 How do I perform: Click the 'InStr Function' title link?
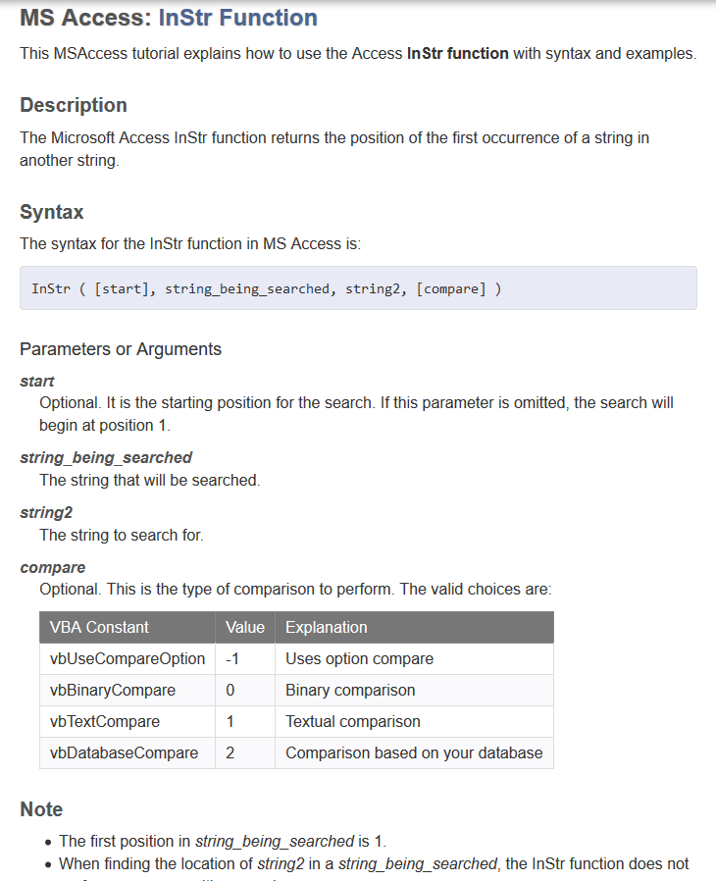click(x=237, y=18)
